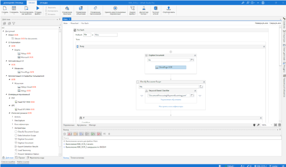Click folder browse icon in Digitize Document

tap(192, 60)
